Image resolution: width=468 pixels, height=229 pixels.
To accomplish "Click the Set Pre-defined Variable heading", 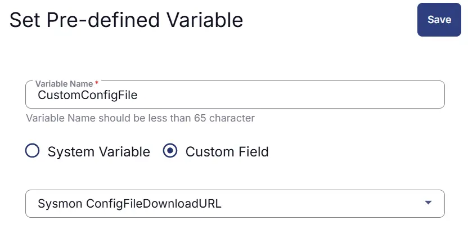I will (126, 20).
